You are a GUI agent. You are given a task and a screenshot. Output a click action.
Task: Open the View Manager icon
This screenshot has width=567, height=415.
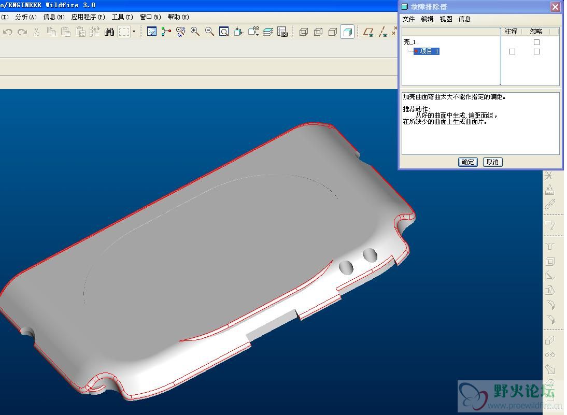(x=282, y=32)
